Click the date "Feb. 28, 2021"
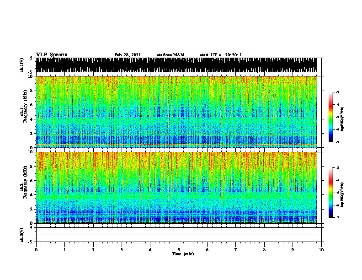Screen dimensions: 362x280 128,55
